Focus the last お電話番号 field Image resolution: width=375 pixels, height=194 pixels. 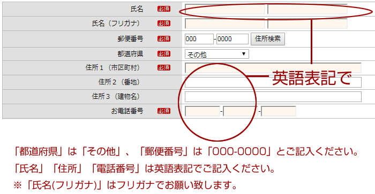click(279, 111)
